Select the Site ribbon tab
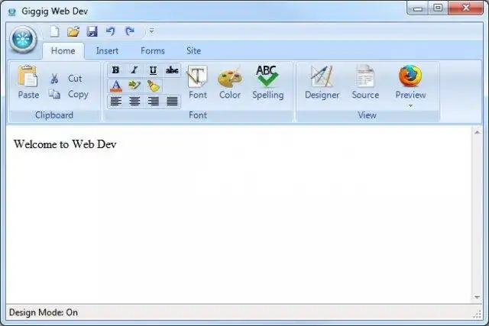 [x=193, y=51]
